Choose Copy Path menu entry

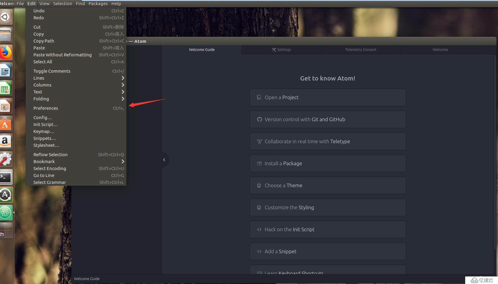pyautogui.click(x=76, y=41)
